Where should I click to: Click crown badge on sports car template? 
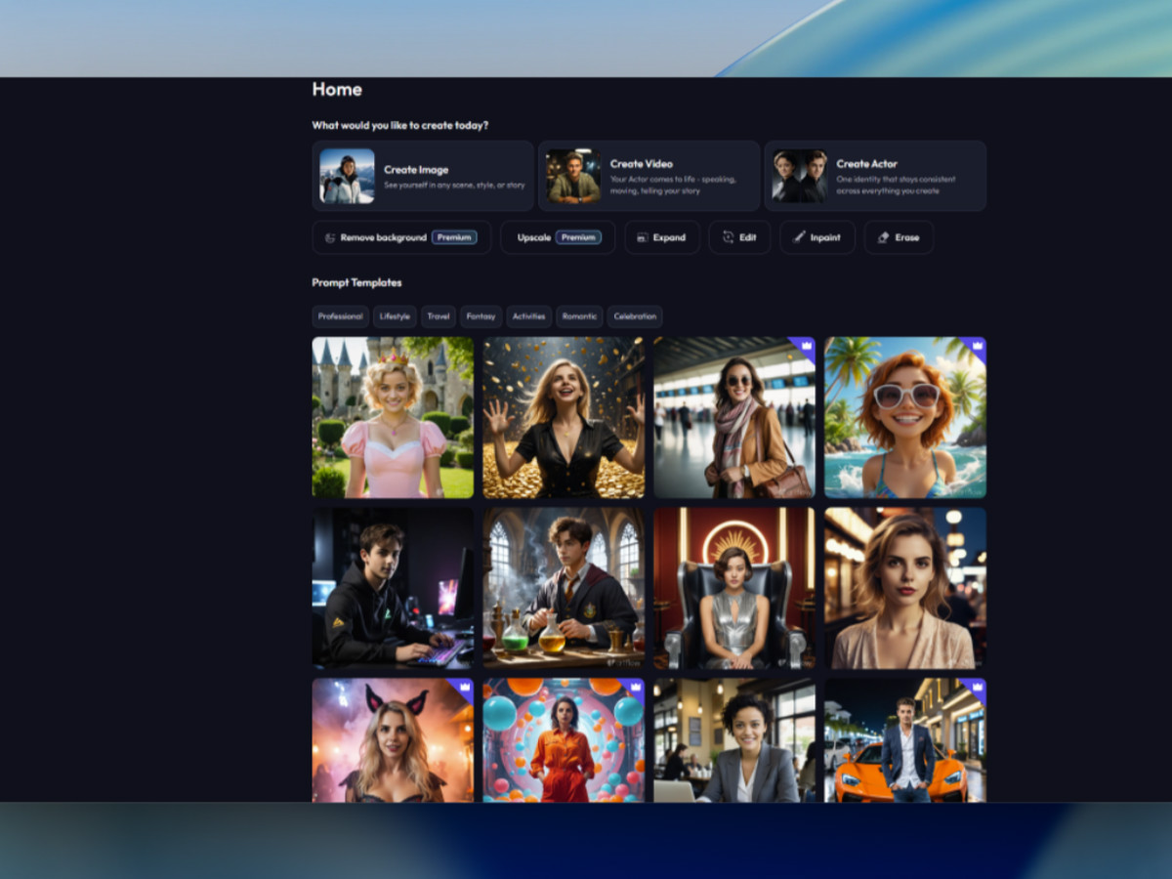click(x=977, y=688)
